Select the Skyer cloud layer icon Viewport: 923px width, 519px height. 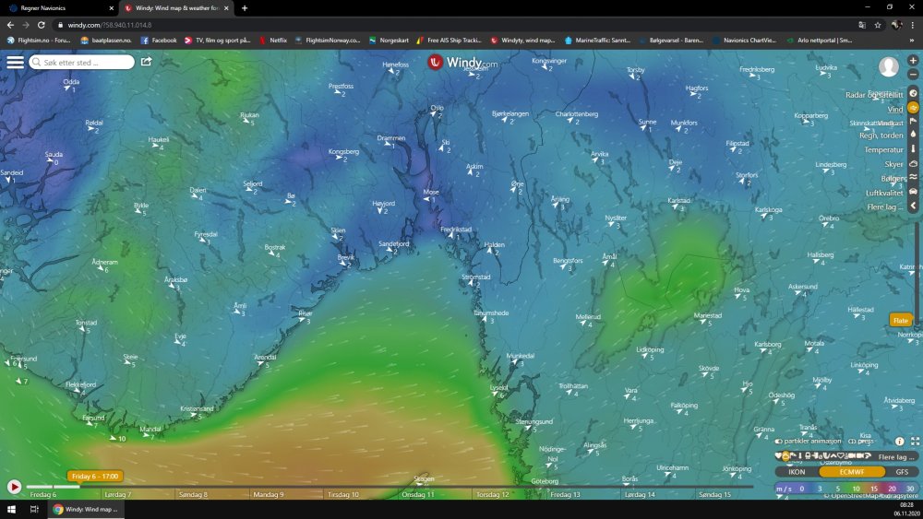(913, 164)
